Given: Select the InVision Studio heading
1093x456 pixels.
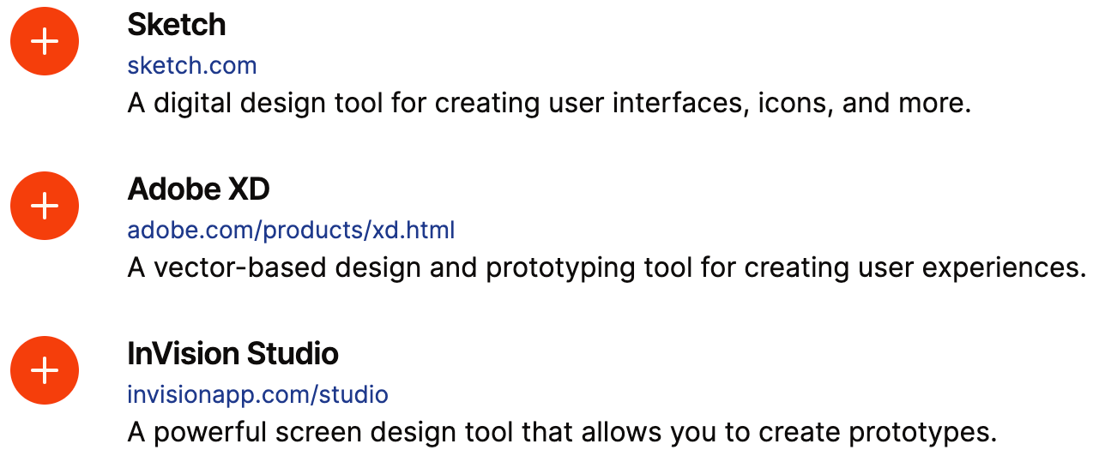Looking at the screenshot, I should (232, 354).
